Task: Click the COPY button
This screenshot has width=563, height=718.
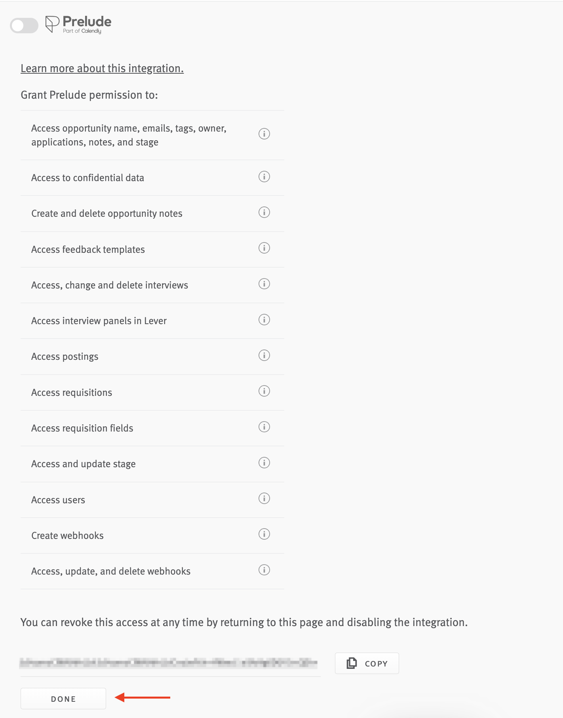Action: coord(367,663)
